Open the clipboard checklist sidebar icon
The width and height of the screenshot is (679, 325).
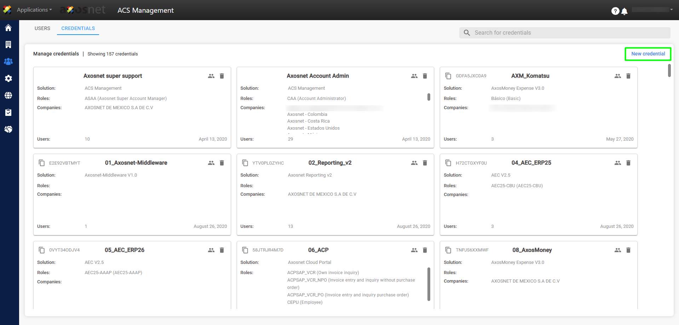tap(8, 112)
